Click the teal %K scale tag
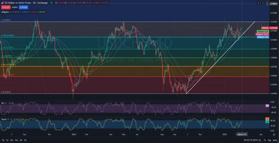279x143 pixels. (267, 121)
